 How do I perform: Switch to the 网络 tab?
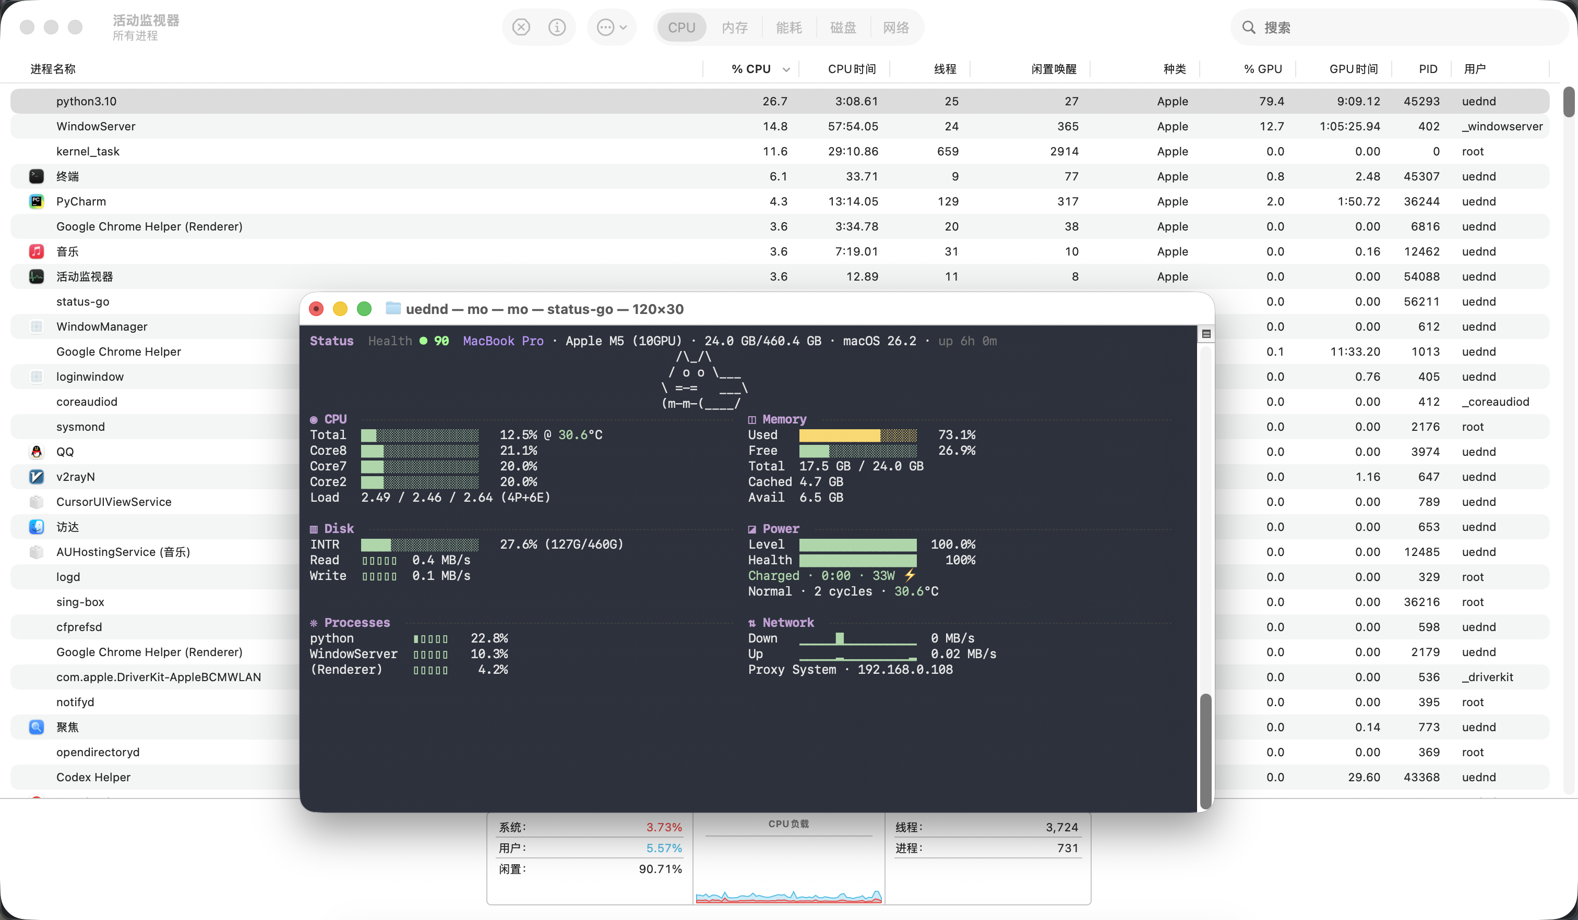coord(895,28)
